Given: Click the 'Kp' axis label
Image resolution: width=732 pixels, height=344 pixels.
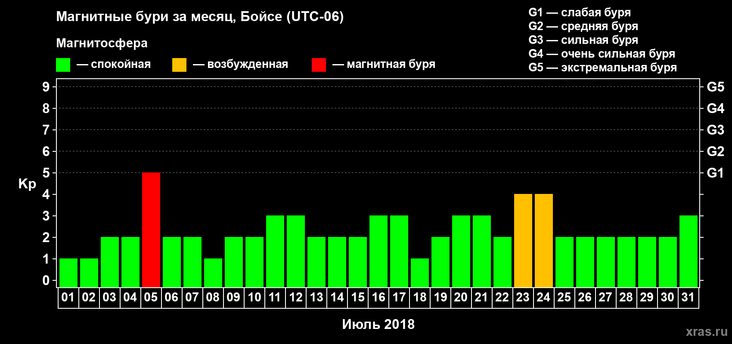Looking at the screenshot, I should [x=27, y=184].
